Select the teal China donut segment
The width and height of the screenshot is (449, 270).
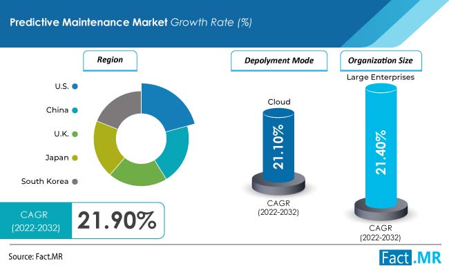pos(175,152)
